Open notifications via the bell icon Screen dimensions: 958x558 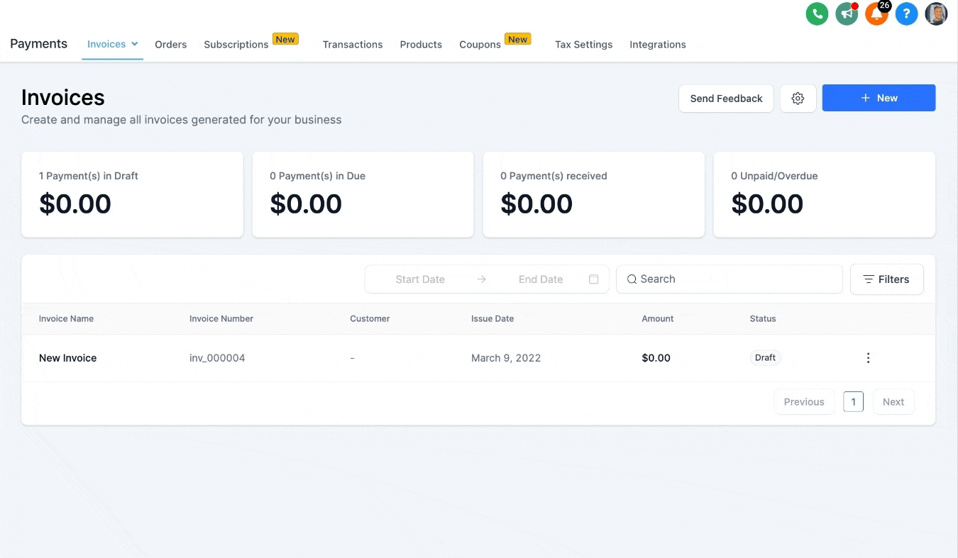(876, 13)
